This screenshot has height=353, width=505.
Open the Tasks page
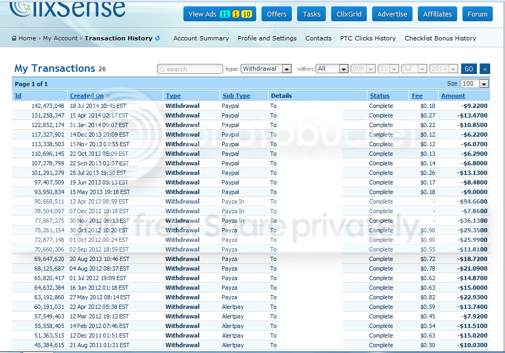(x=312, y=14)
